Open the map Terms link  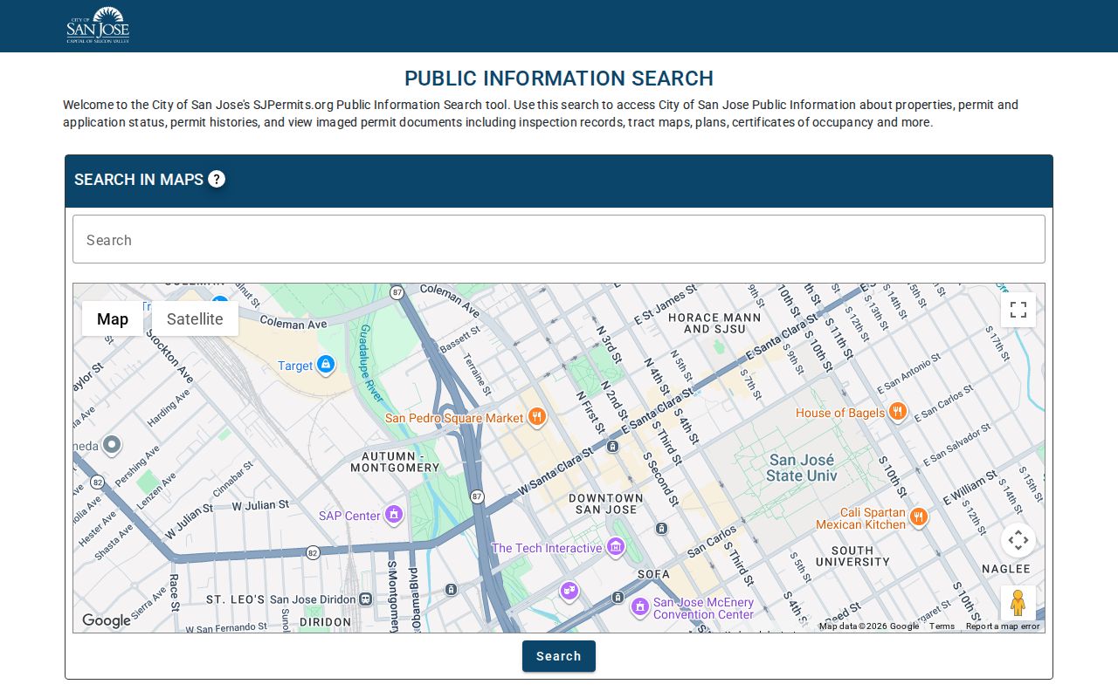point(942,626)
